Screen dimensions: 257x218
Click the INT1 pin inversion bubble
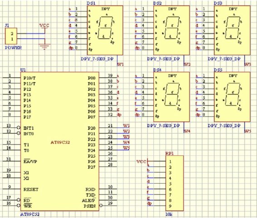19,128
